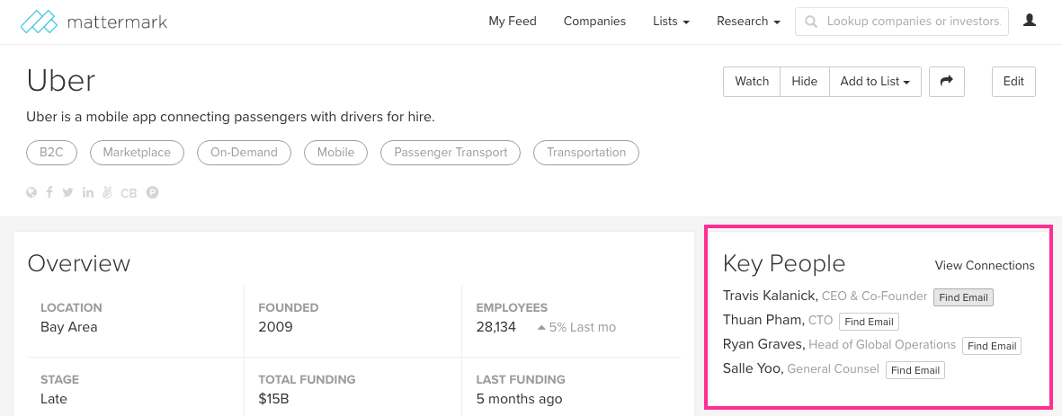The width and height of the screenshot is (1062, 416).
Task: Click the Bay Area location value
Action: click(69, 327)
